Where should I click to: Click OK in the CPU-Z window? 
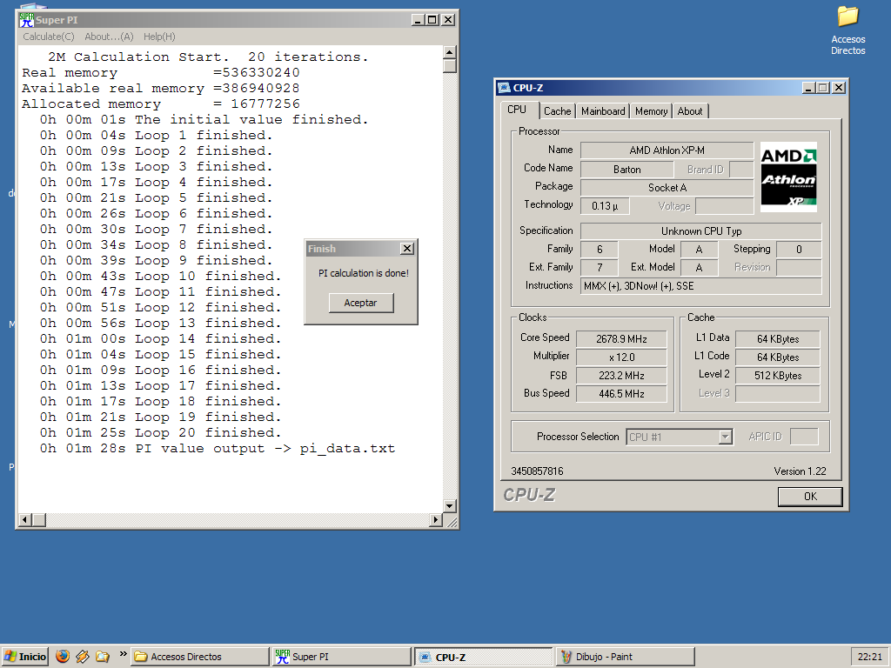pyautogui.click(x=809, y=497)
